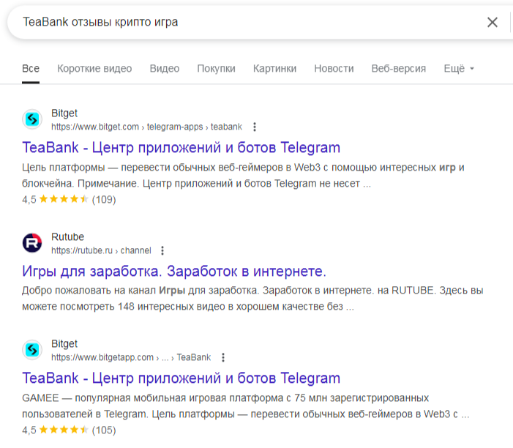The height and width of the screenshot is (448, 513).
Task: Go to Новости tab
Action: (x=334, y=69)
